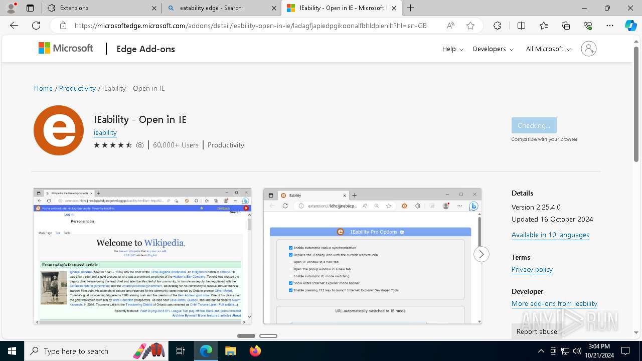Click the address bar URL field

(251, 26)
